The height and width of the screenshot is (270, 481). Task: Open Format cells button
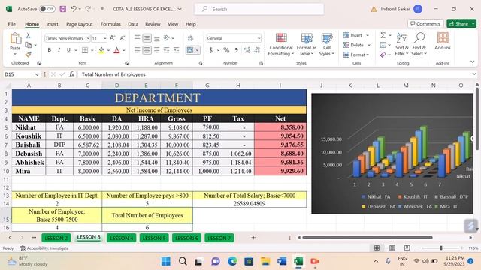(x=357, y=55)
